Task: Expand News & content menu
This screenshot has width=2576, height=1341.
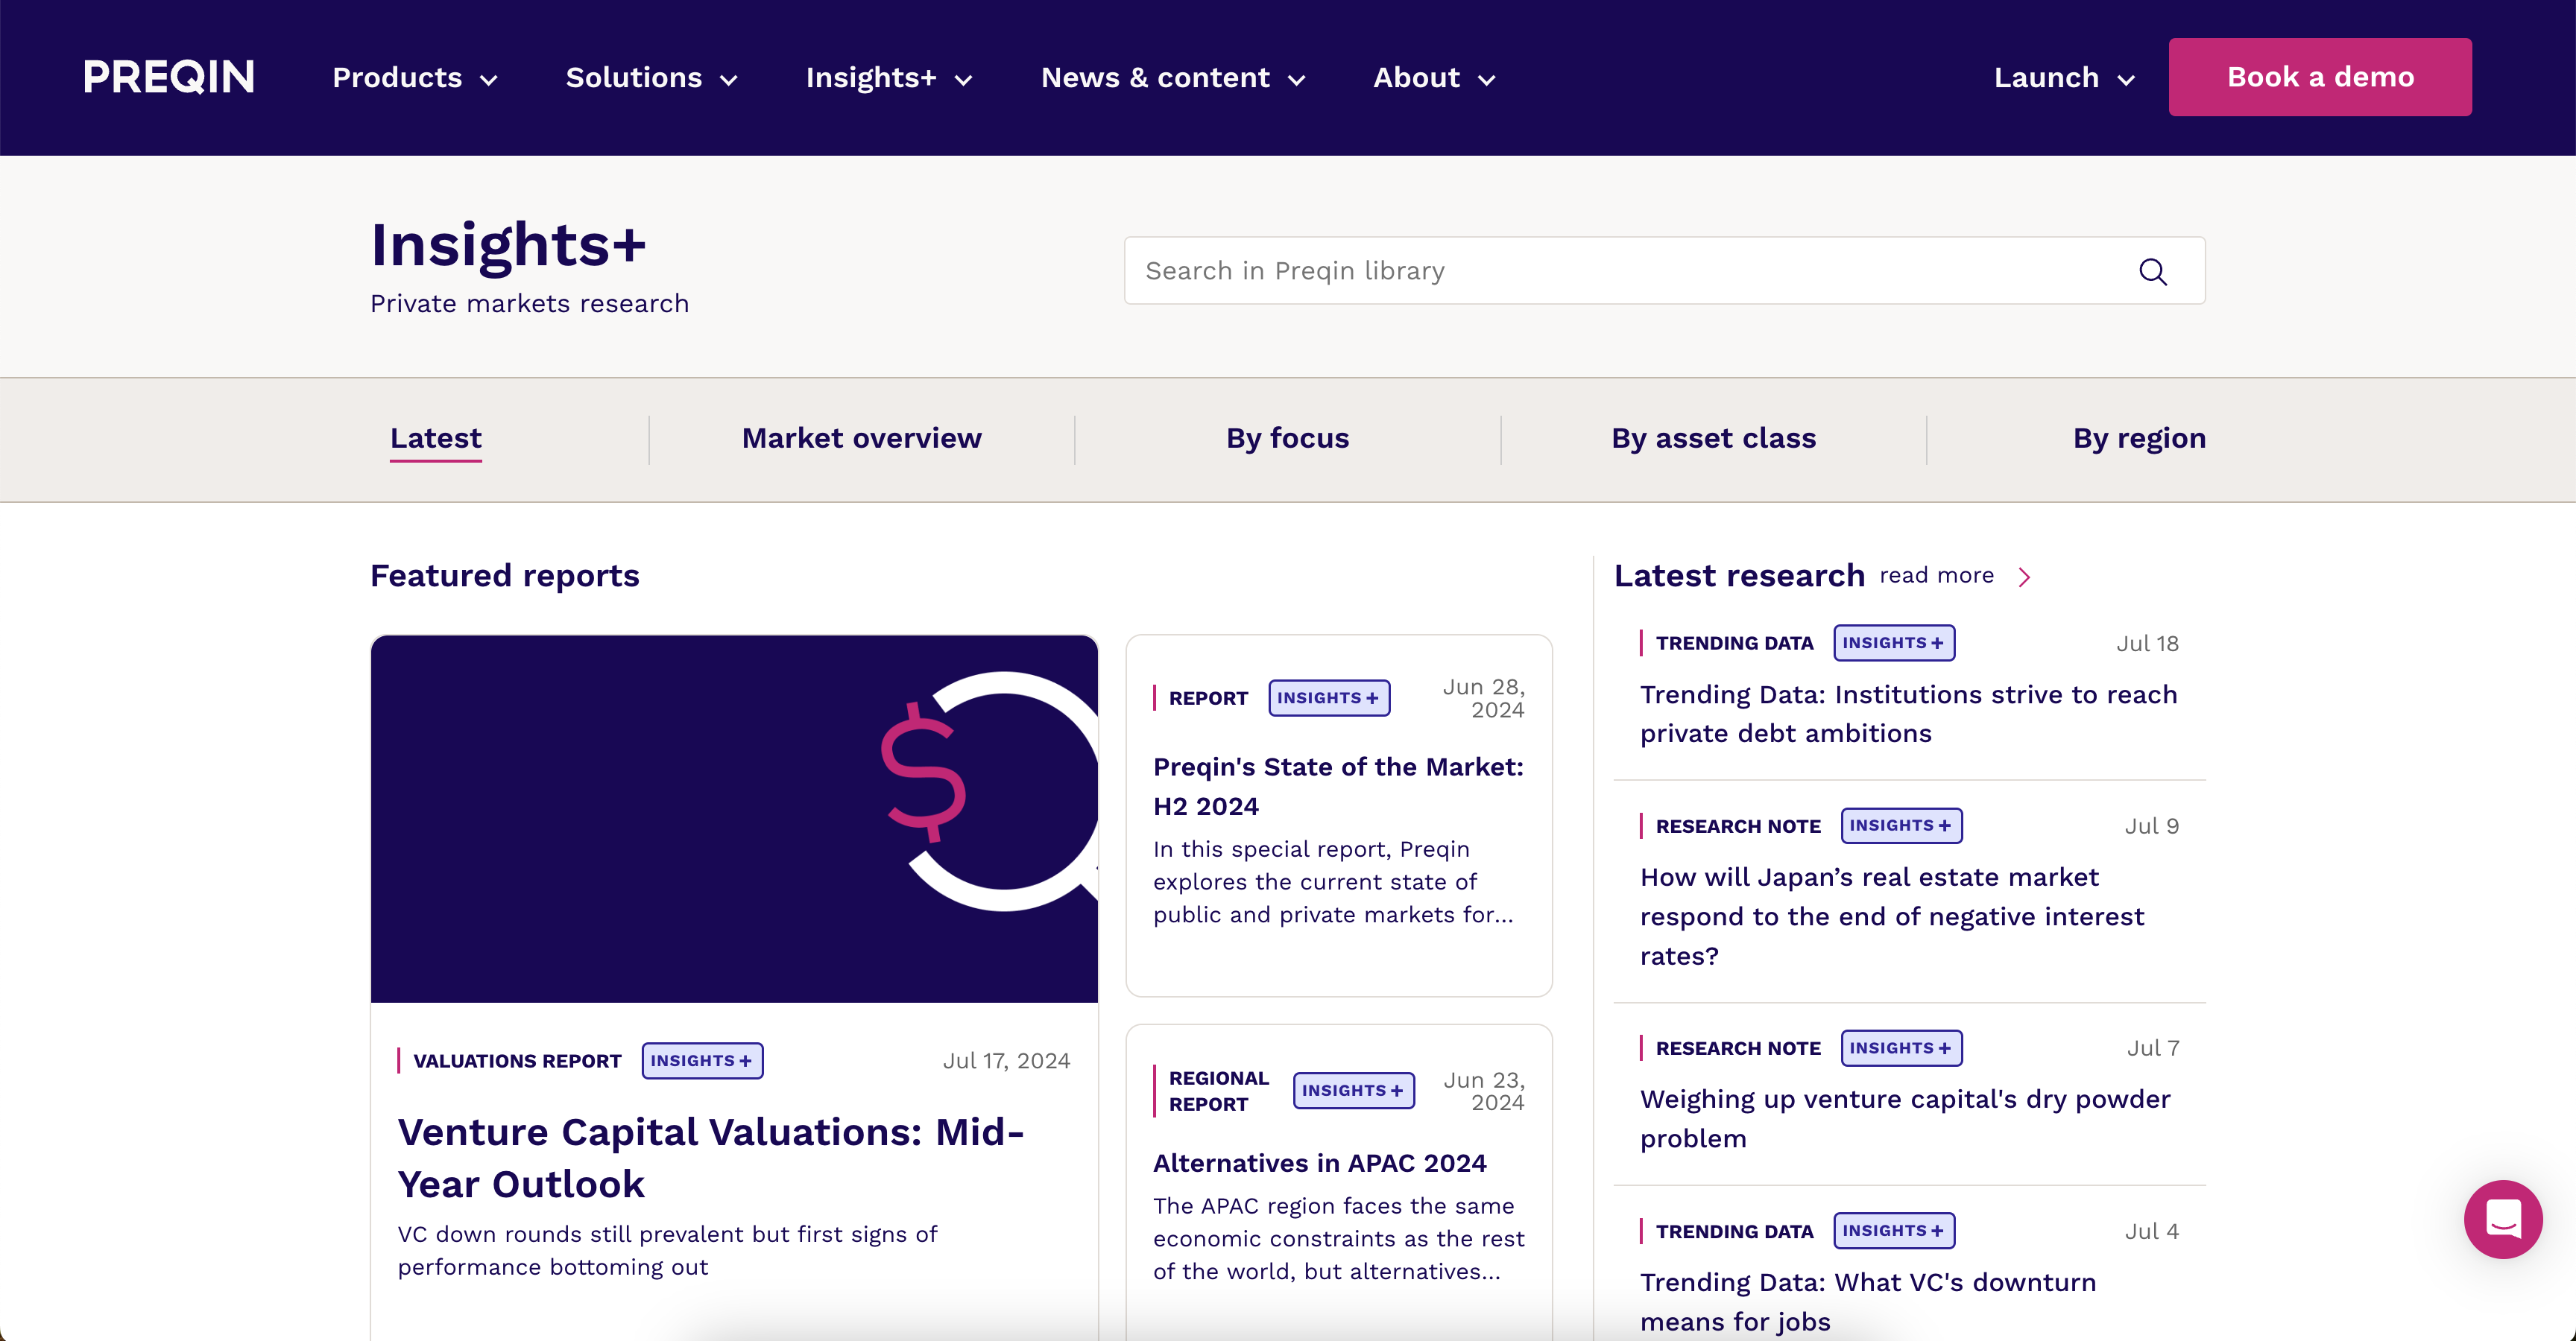Action: pyautogui.click(x=1173, y=78)
